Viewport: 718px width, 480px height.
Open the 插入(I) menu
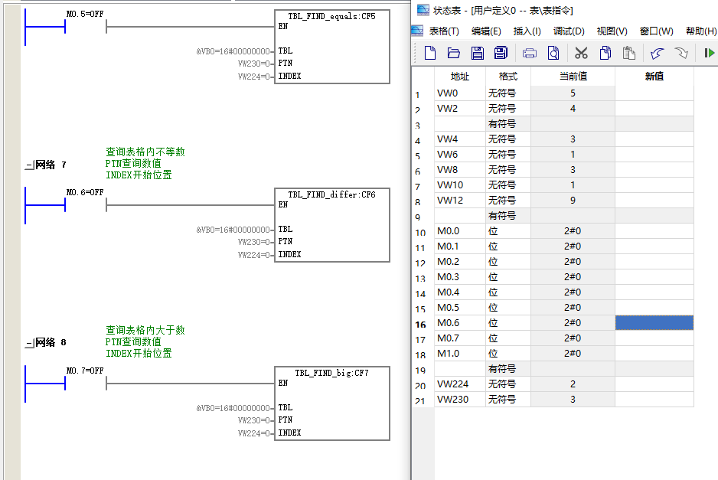coord(527,31)
